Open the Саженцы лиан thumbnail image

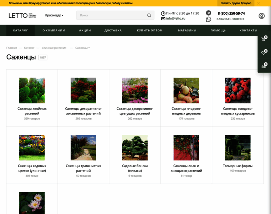[x=186, y=148]
